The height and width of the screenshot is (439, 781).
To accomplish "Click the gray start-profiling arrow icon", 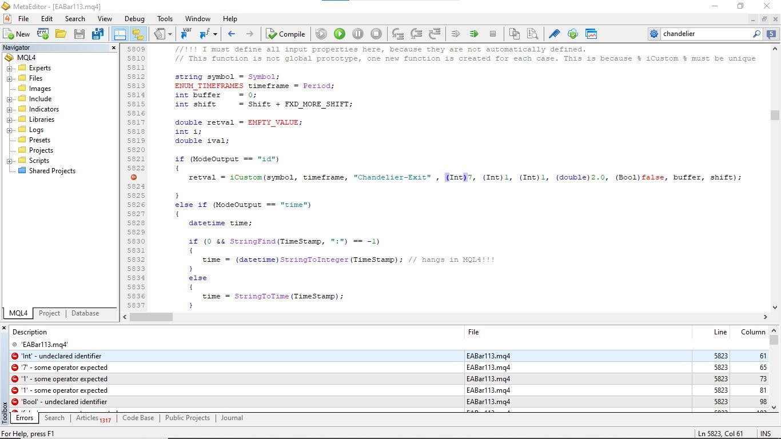I will pos(456,34).
